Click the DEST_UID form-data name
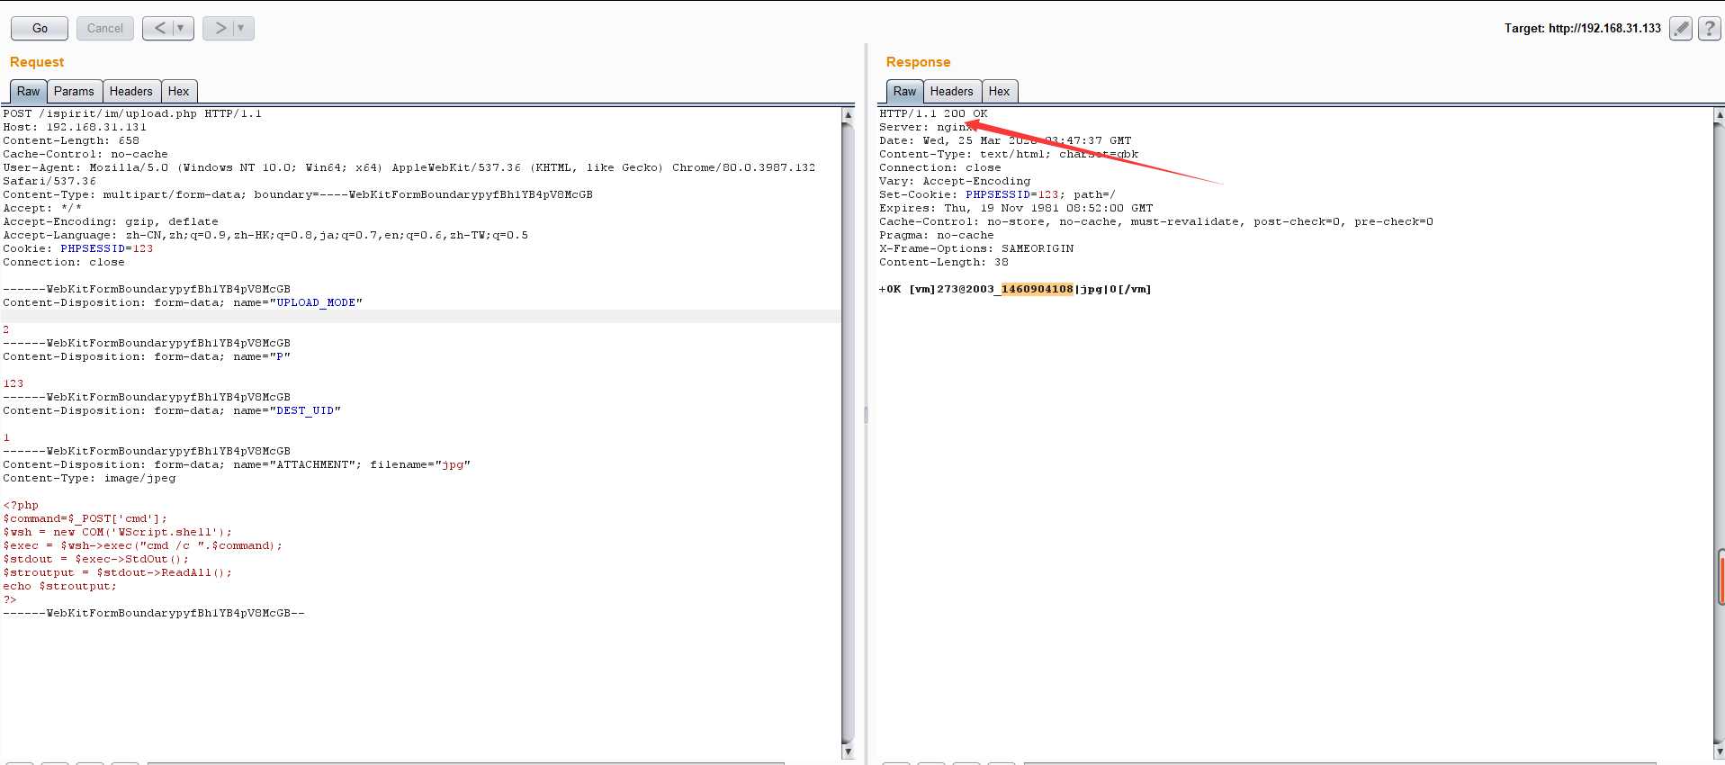 (x=305, y=410)
